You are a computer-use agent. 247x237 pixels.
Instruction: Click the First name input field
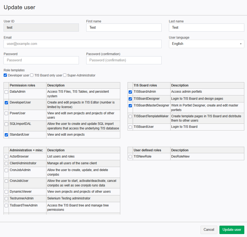pyautogui.click(x=124, y=28)
